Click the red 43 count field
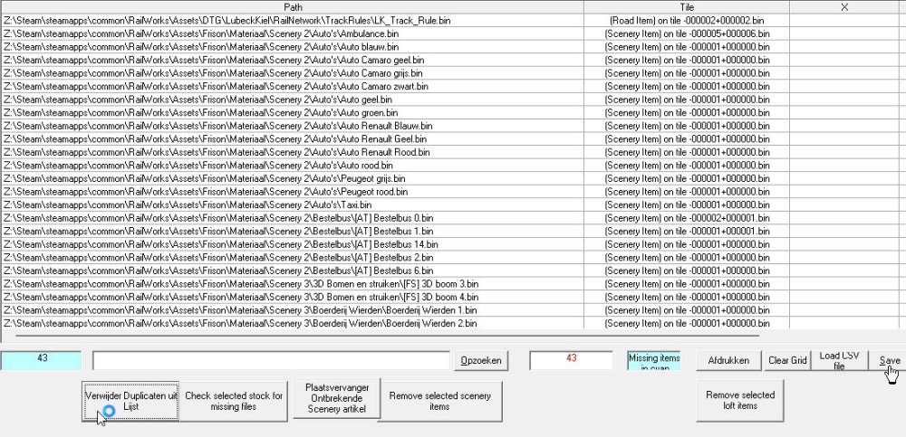Image resolution: width=906 pixels, height=437 pixels. pos(571,359)
